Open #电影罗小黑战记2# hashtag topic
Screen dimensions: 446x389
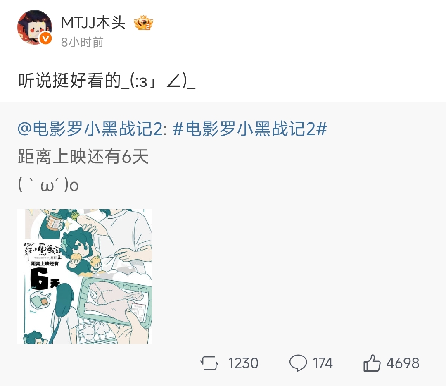250,129
